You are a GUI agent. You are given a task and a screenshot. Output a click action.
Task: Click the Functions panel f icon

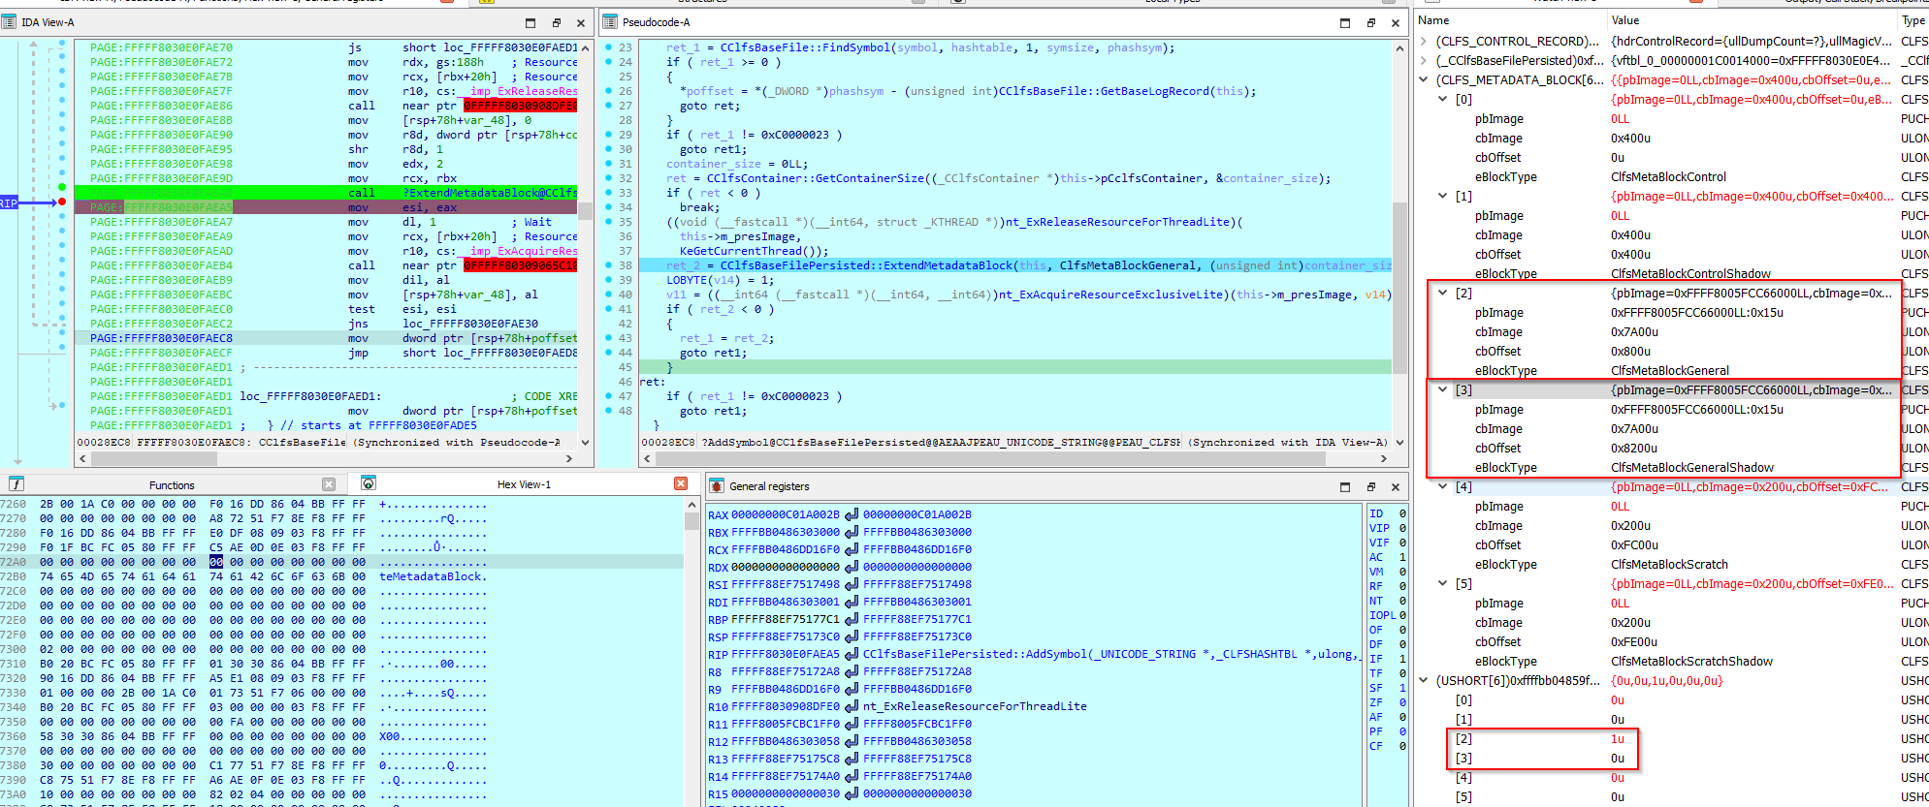[x=16, y=484]
